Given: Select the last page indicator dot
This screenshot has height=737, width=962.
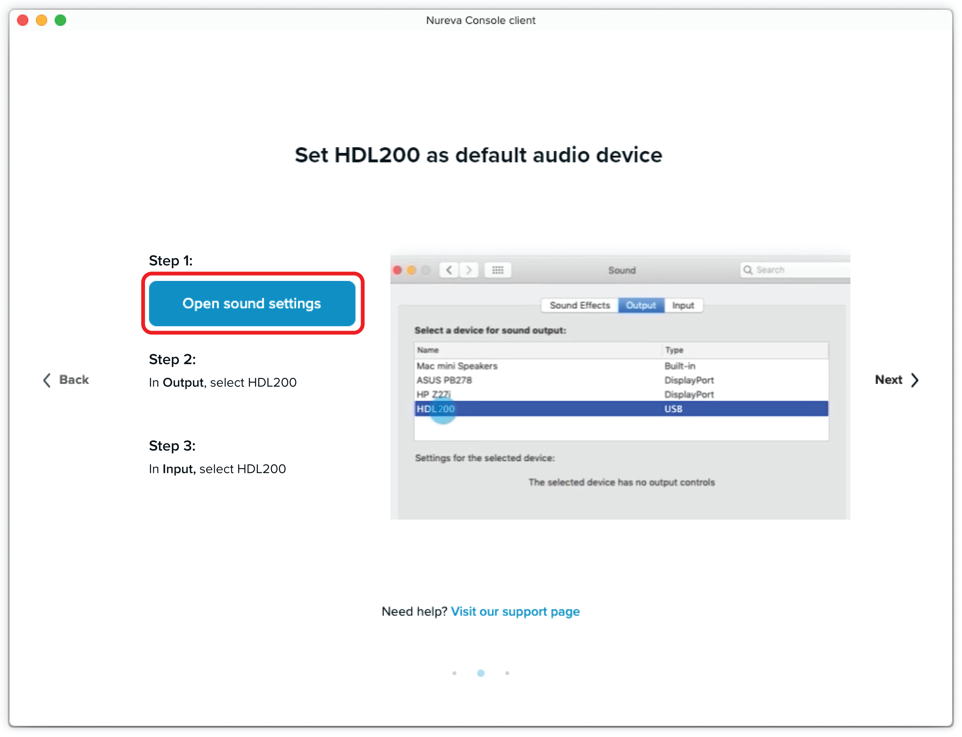Looking at the screenshot, I should point(507,673).
